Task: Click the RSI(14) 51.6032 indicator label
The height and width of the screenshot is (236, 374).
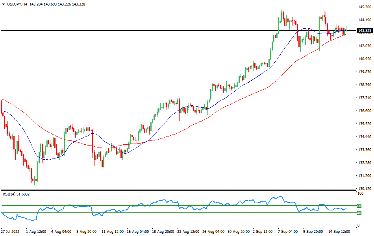Action: 17,194
